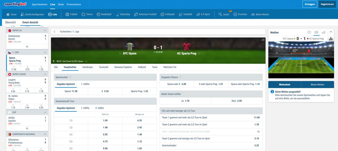Collapse the Medien panel

coord(331,32)
